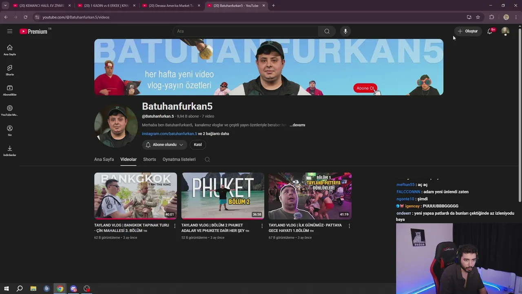Switch to the channel Shorts tab
Image resolution: width=522 pixels, height=294 pixels.
tap(150, 159)
